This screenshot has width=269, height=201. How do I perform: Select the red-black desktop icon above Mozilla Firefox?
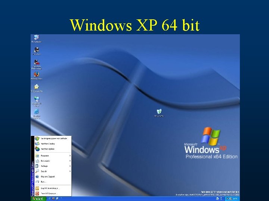point(37,64)
